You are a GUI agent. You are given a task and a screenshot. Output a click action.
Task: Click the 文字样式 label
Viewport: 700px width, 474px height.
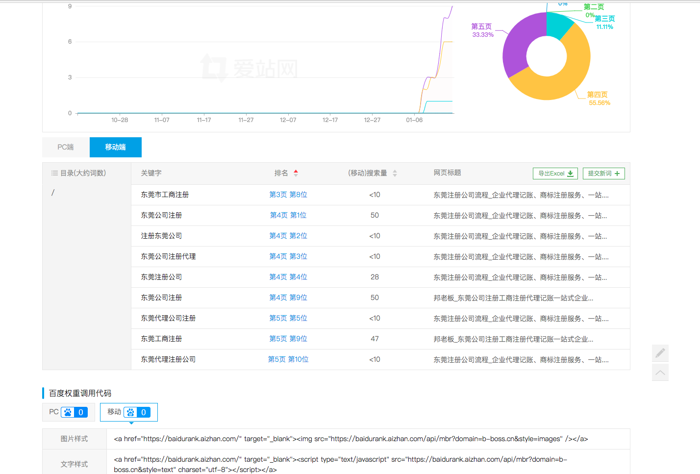[x=75, y=464]
